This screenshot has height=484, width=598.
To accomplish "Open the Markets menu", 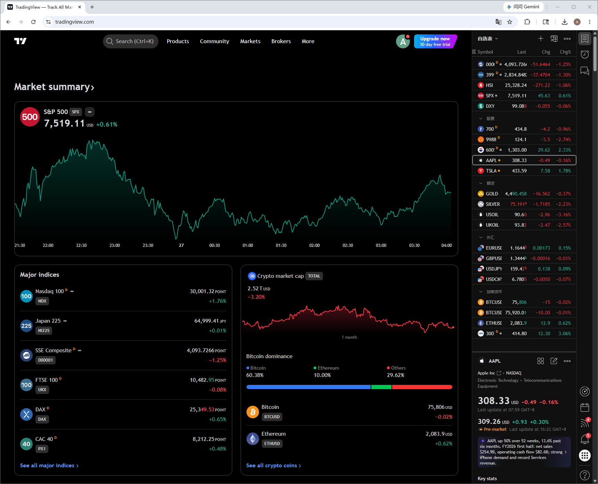I will [250, 41].
